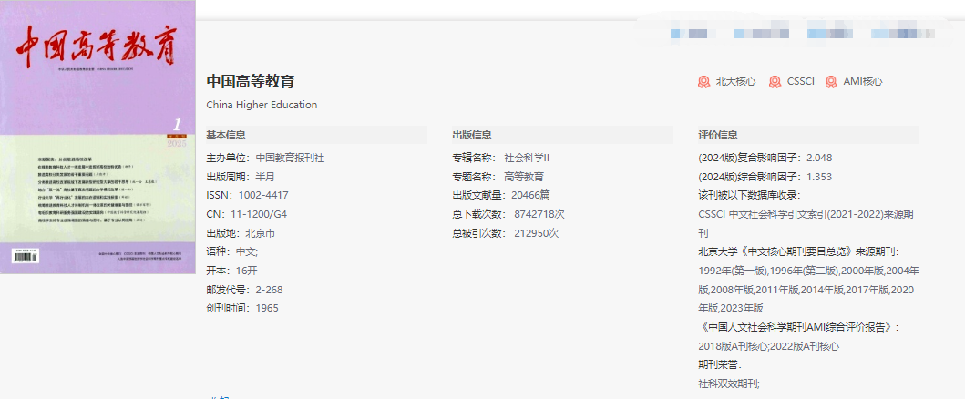Click the 期刊荣誉 label

click(x=722, y=364)
